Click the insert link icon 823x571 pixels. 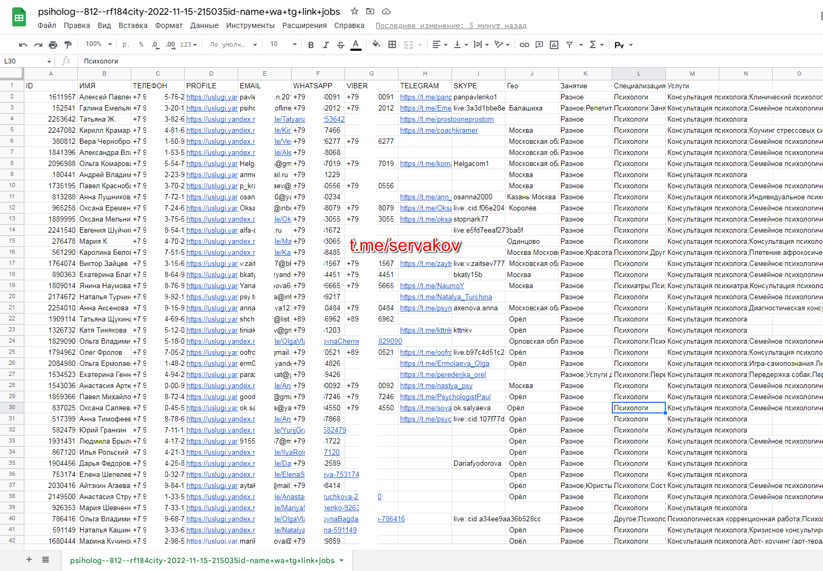point(524,45)
